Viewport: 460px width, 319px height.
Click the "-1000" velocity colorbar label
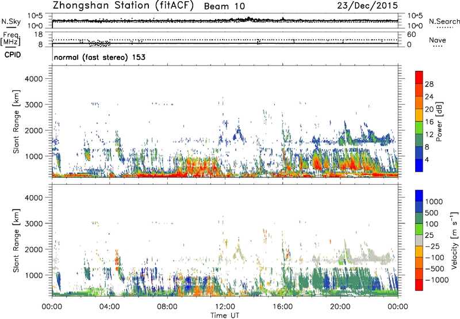[x=436, y=280]
